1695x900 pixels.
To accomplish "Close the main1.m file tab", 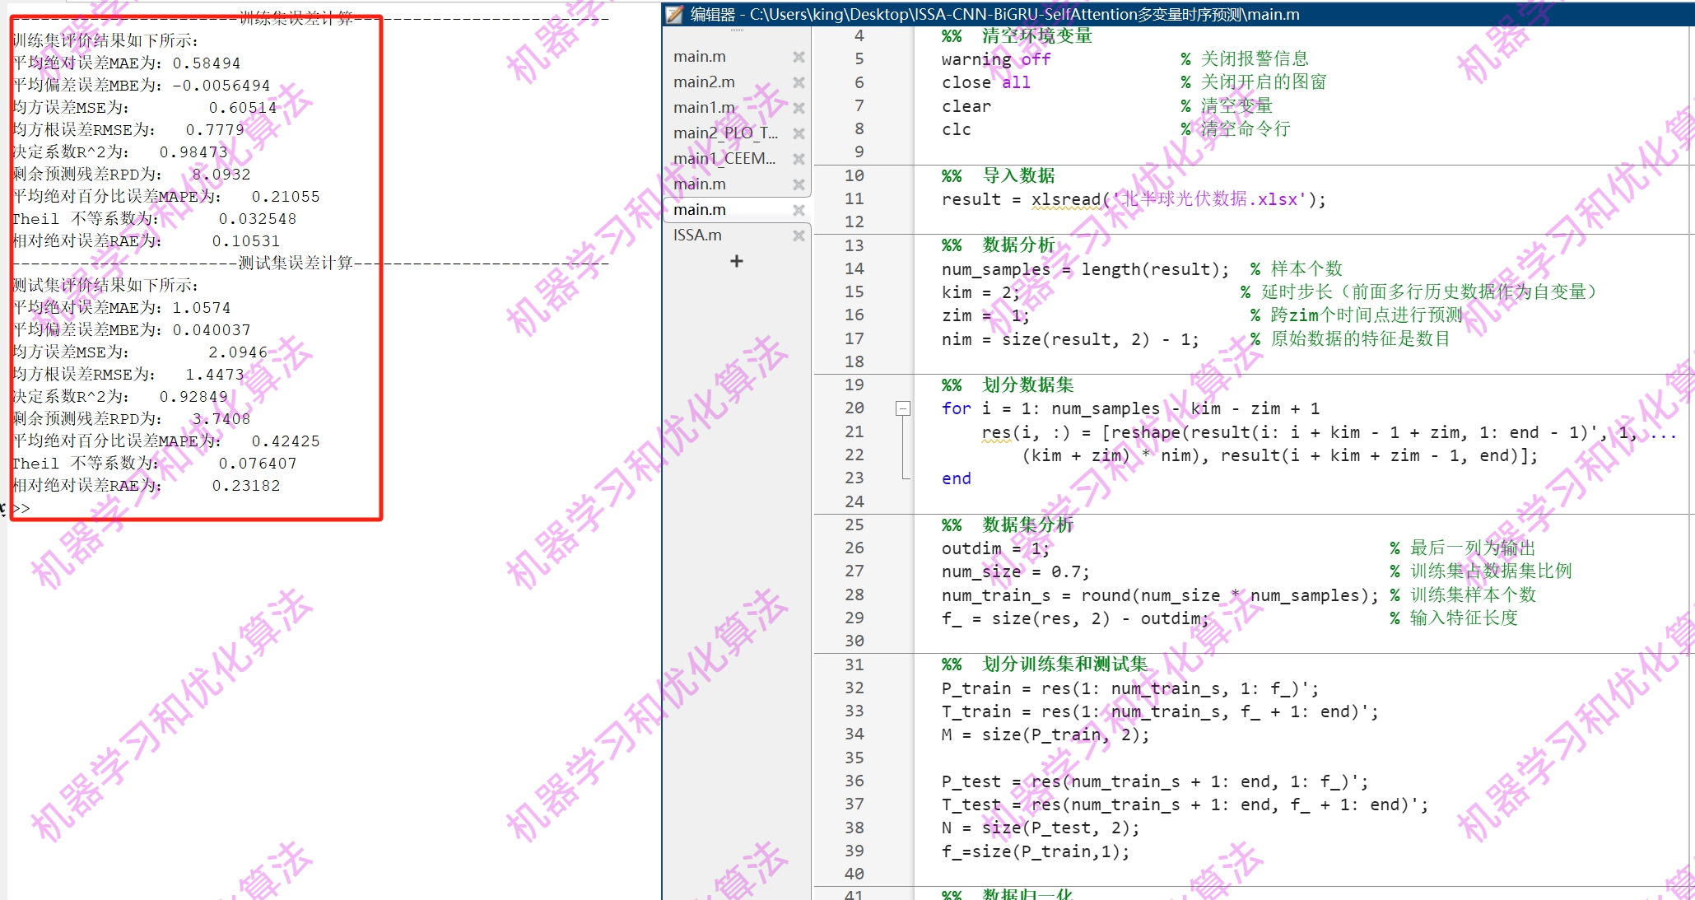I will [798, 108].
